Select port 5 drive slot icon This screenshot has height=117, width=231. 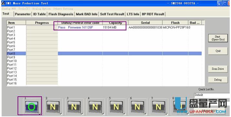[x=116, y=107]
